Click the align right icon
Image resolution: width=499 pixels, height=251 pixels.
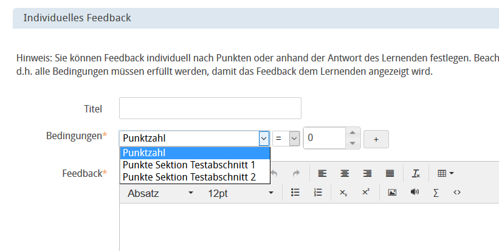(x=367, y=173)
